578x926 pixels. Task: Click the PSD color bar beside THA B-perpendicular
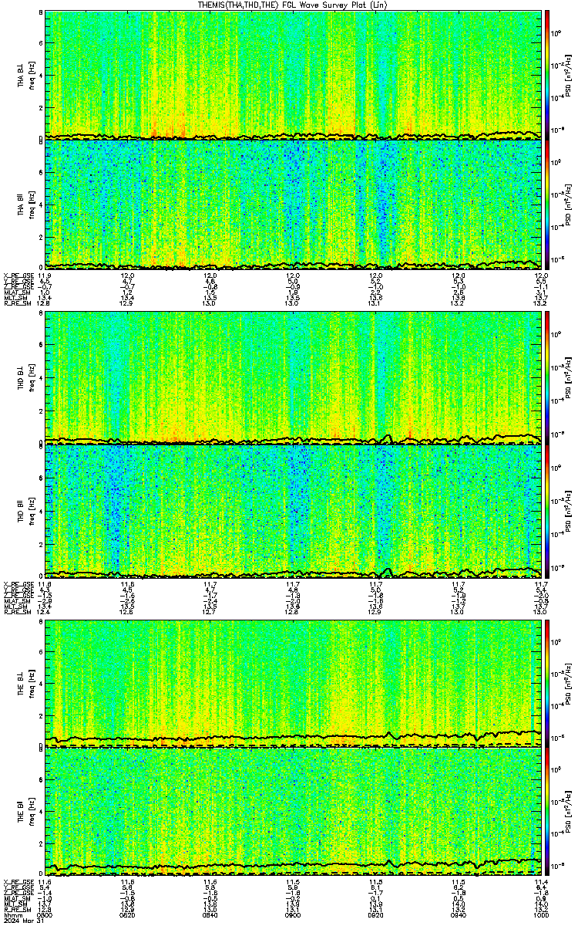547,74
